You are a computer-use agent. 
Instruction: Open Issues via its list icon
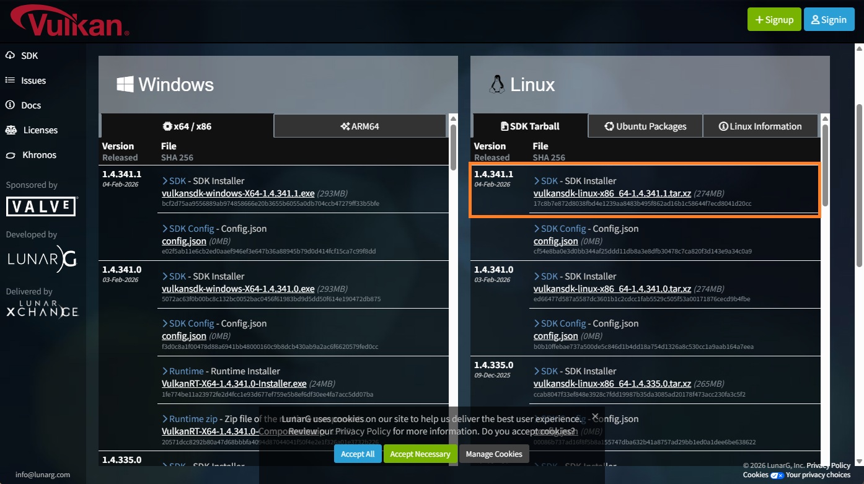(10, 81)
